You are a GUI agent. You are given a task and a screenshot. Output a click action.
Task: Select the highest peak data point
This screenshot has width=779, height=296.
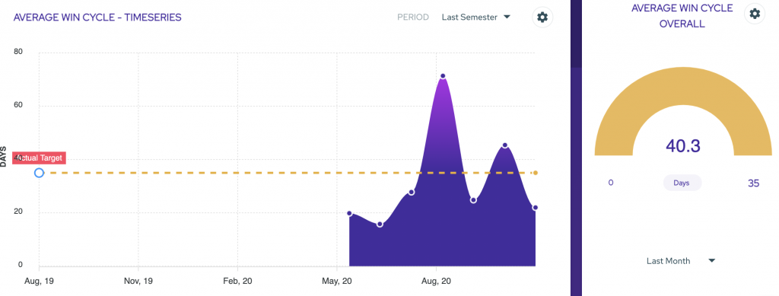coord(443,76)
